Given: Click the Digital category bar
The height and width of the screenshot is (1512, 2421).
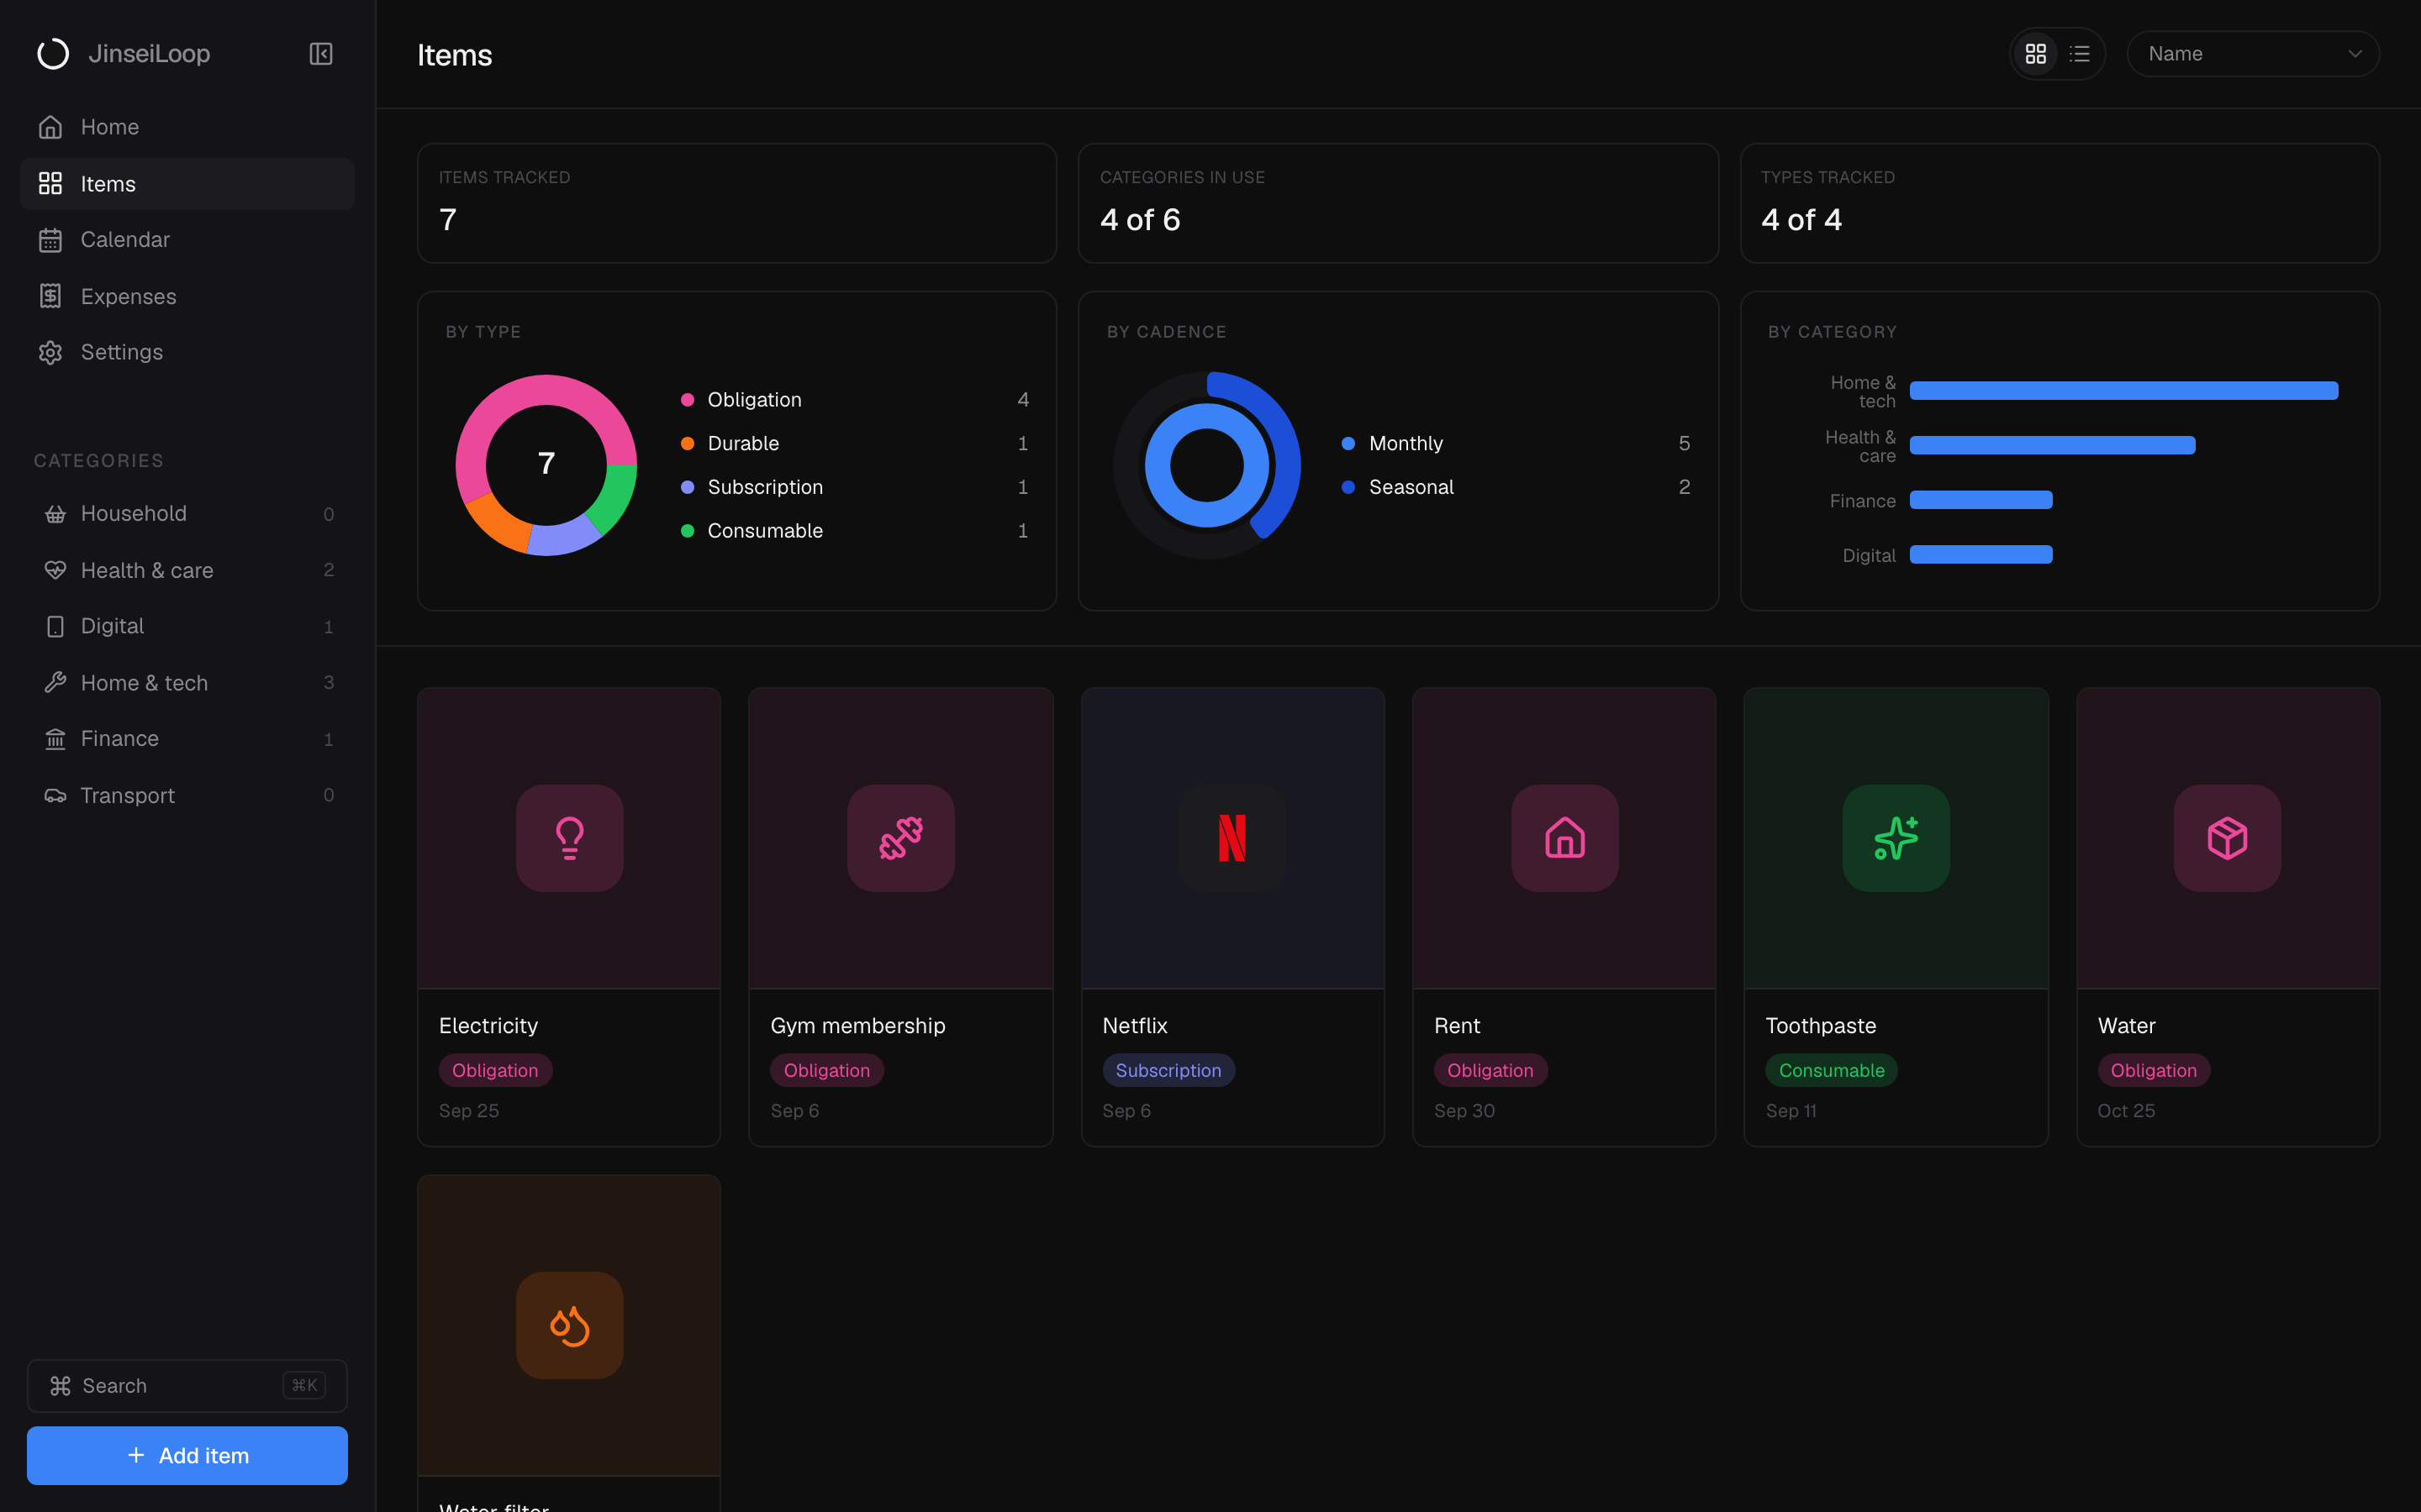Looking at the screenshot, I should pos(1981,555).
